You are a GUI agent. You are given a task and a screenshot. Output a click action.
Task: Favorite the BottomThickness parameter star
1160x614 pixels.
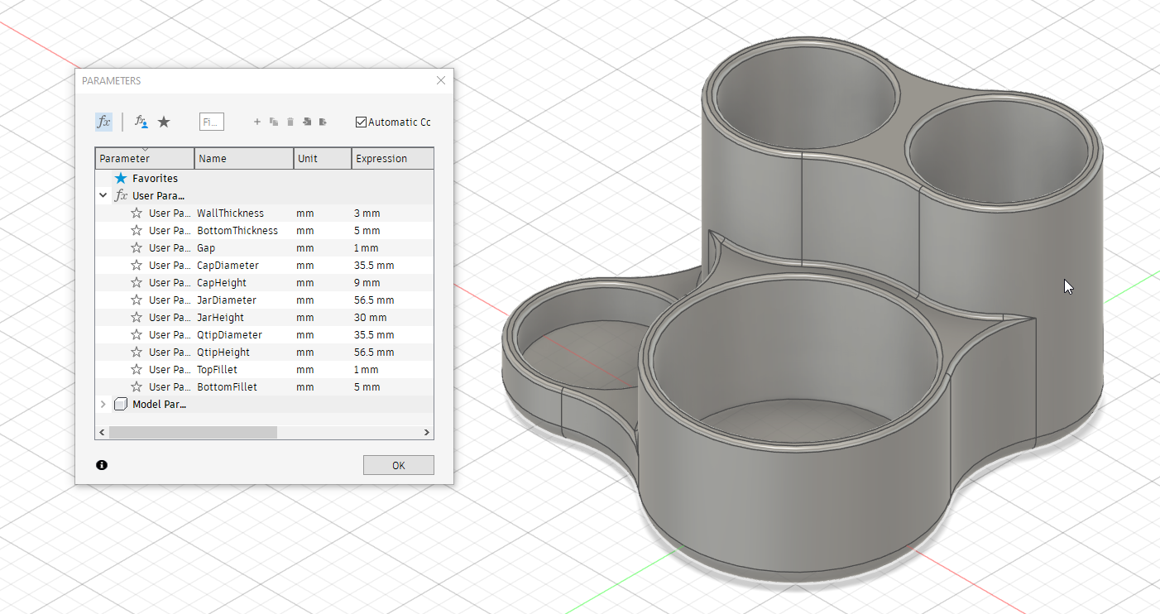pyautogui.click(x=137, y=231)
